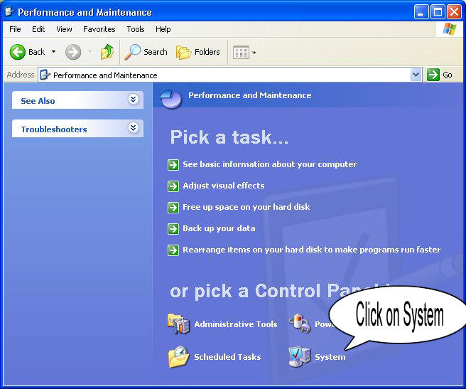Click the Search magnifier toolbar button
466x389 pixels.
pos(146,52)
